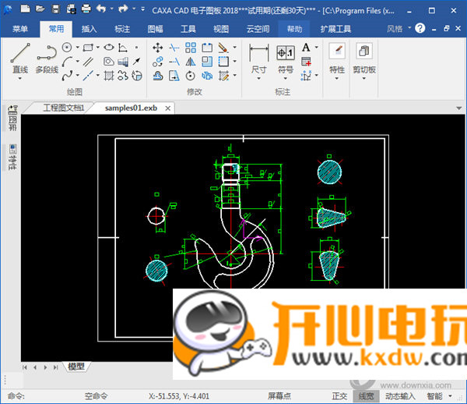Select the copy (overlapping circles) tool

(157, 62)
